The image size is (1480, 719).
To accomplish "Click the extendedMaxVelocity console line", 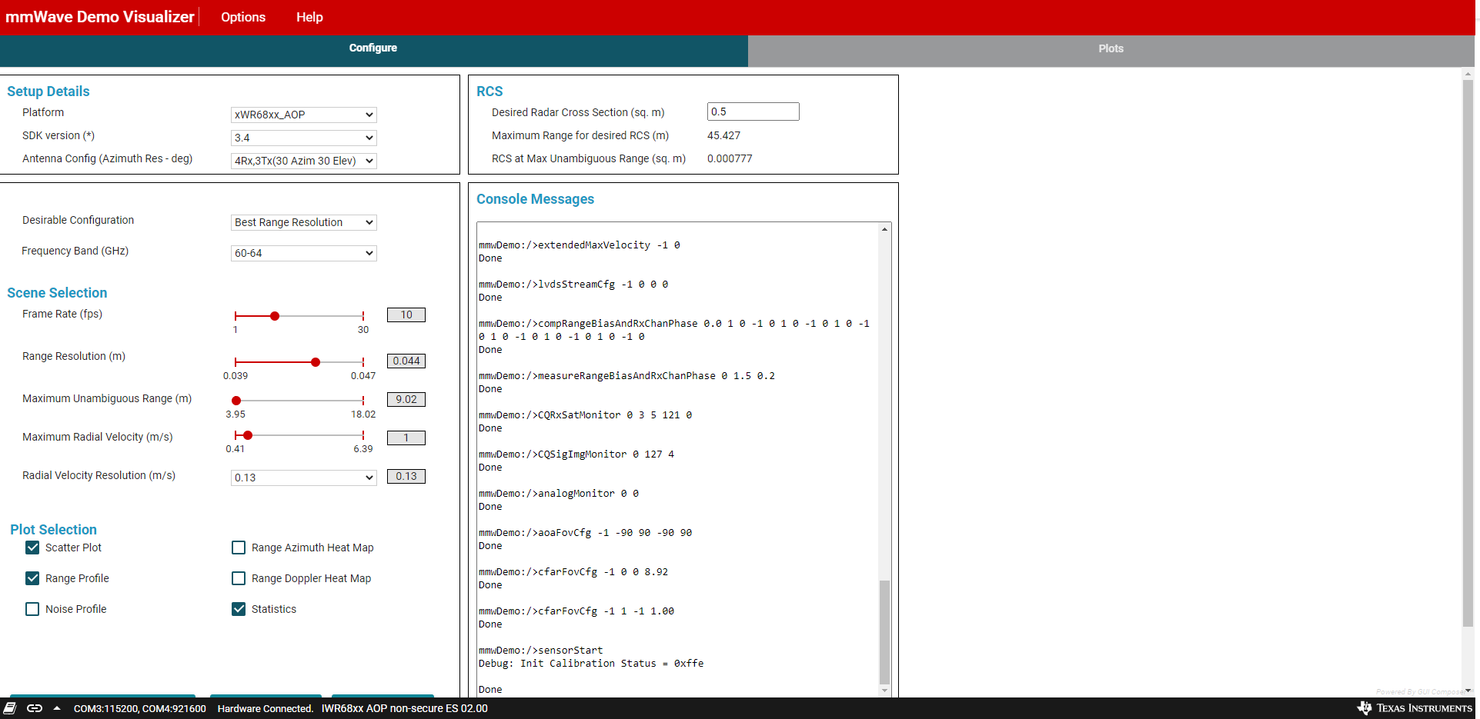I will coord(580,245).
